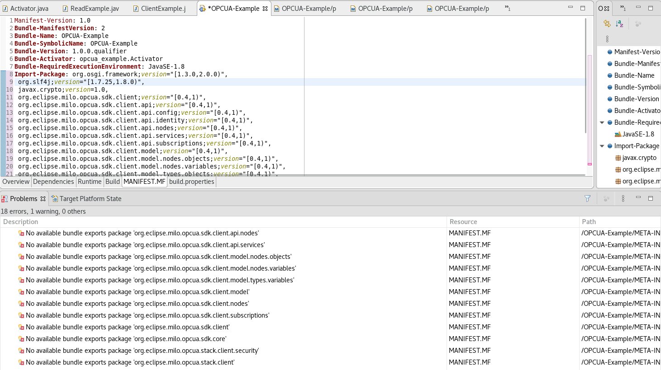Click the Bundle-Activator line in the manifest

(x=89, y=59)
